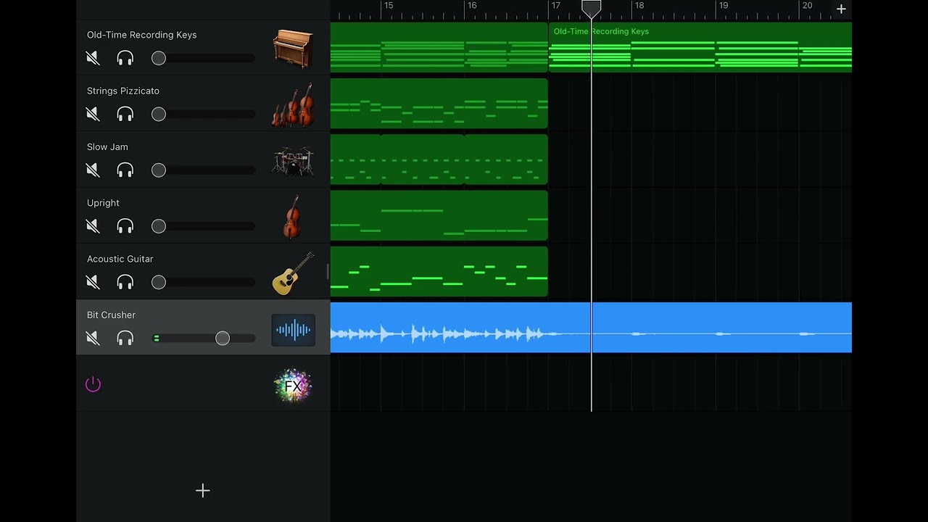Viewport: 928px width, 522px height.
Task: Jump to bar 15 on the ruler
Action: point(389,6)
